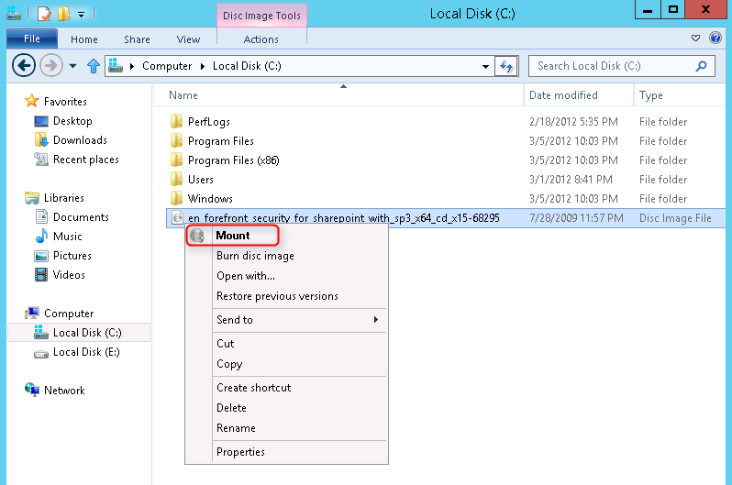Select Open with... in the context menu
The image size is (732, 485).
pos(286,276)
